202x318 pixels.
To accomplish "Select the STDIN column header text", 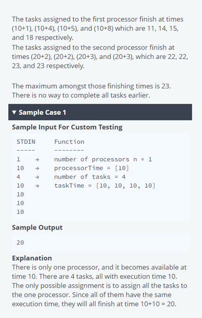I will (x=26, y=142).
